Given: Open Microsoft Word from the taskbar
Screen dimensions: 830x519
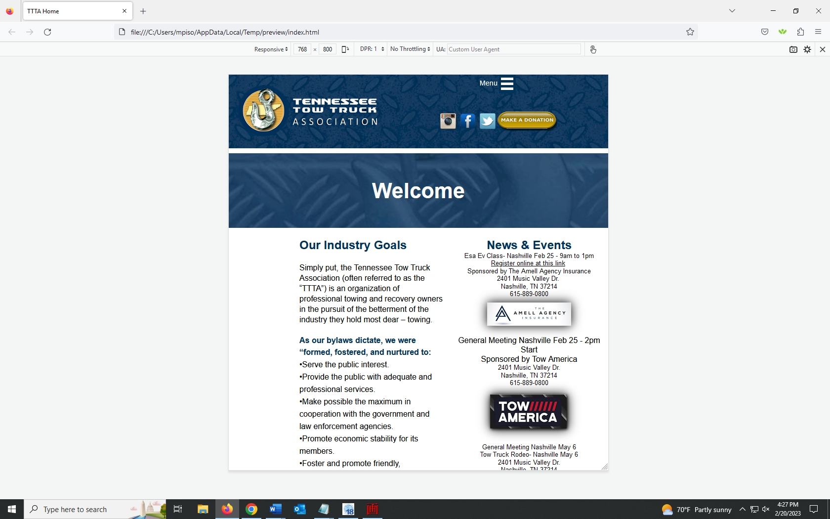Looking at the screenshot, I should [276, 509].
